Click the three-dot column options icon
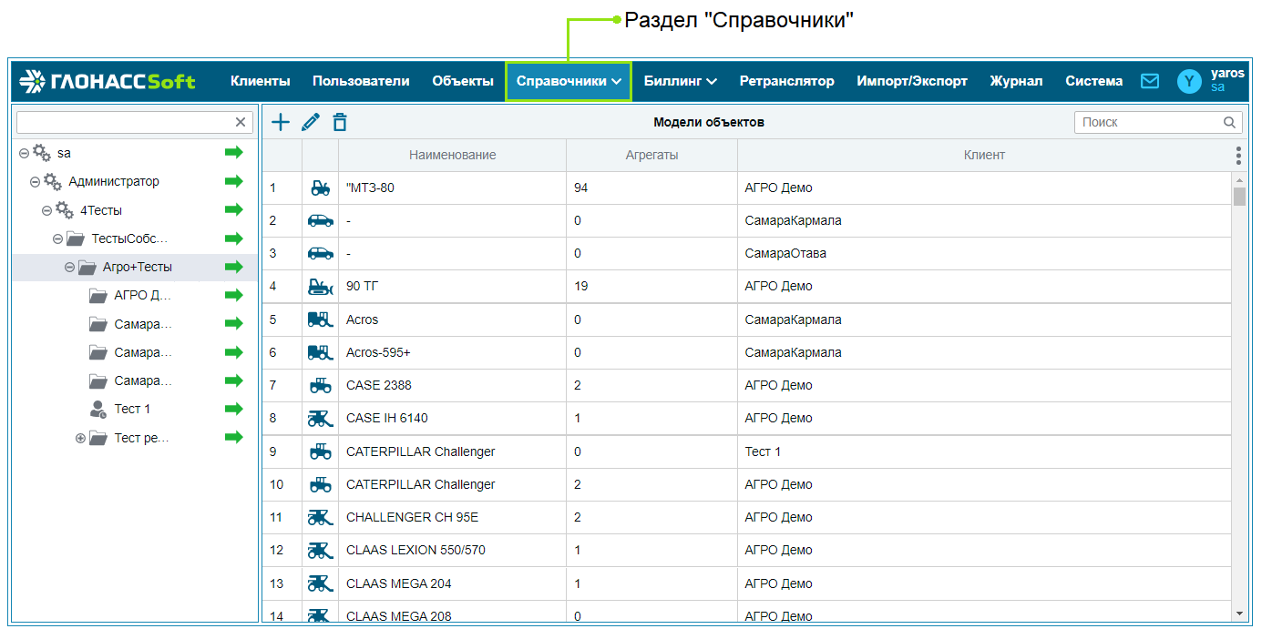 1238,156
